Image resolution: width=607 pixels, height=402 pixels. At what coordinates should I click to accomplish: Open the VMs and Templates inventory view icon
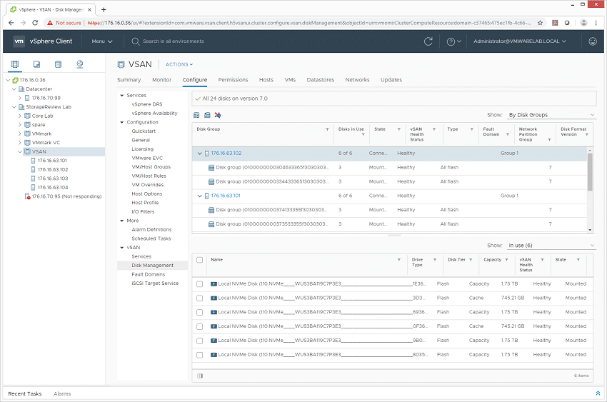tap(36, 64)
